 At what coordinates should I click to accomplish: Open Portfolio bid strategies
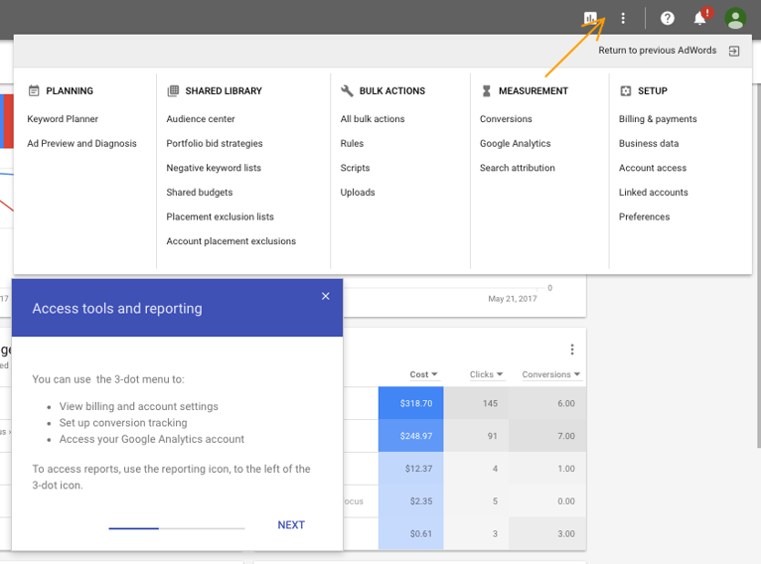(x=215, y=144)
